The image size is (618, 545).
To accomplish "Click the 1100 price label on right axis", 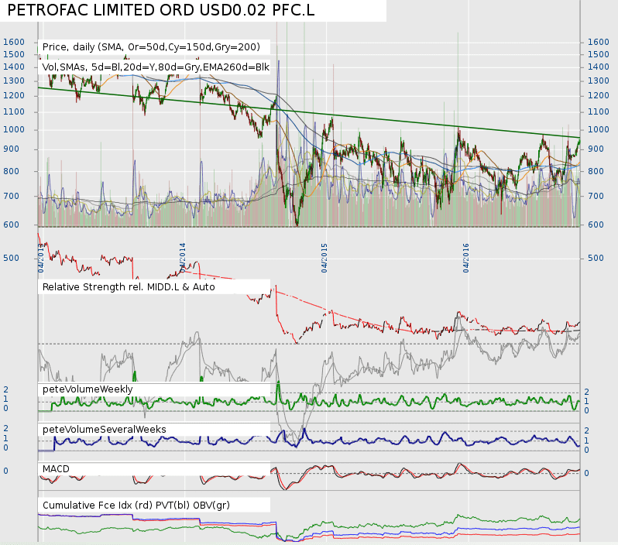I will tap(599, 112).
